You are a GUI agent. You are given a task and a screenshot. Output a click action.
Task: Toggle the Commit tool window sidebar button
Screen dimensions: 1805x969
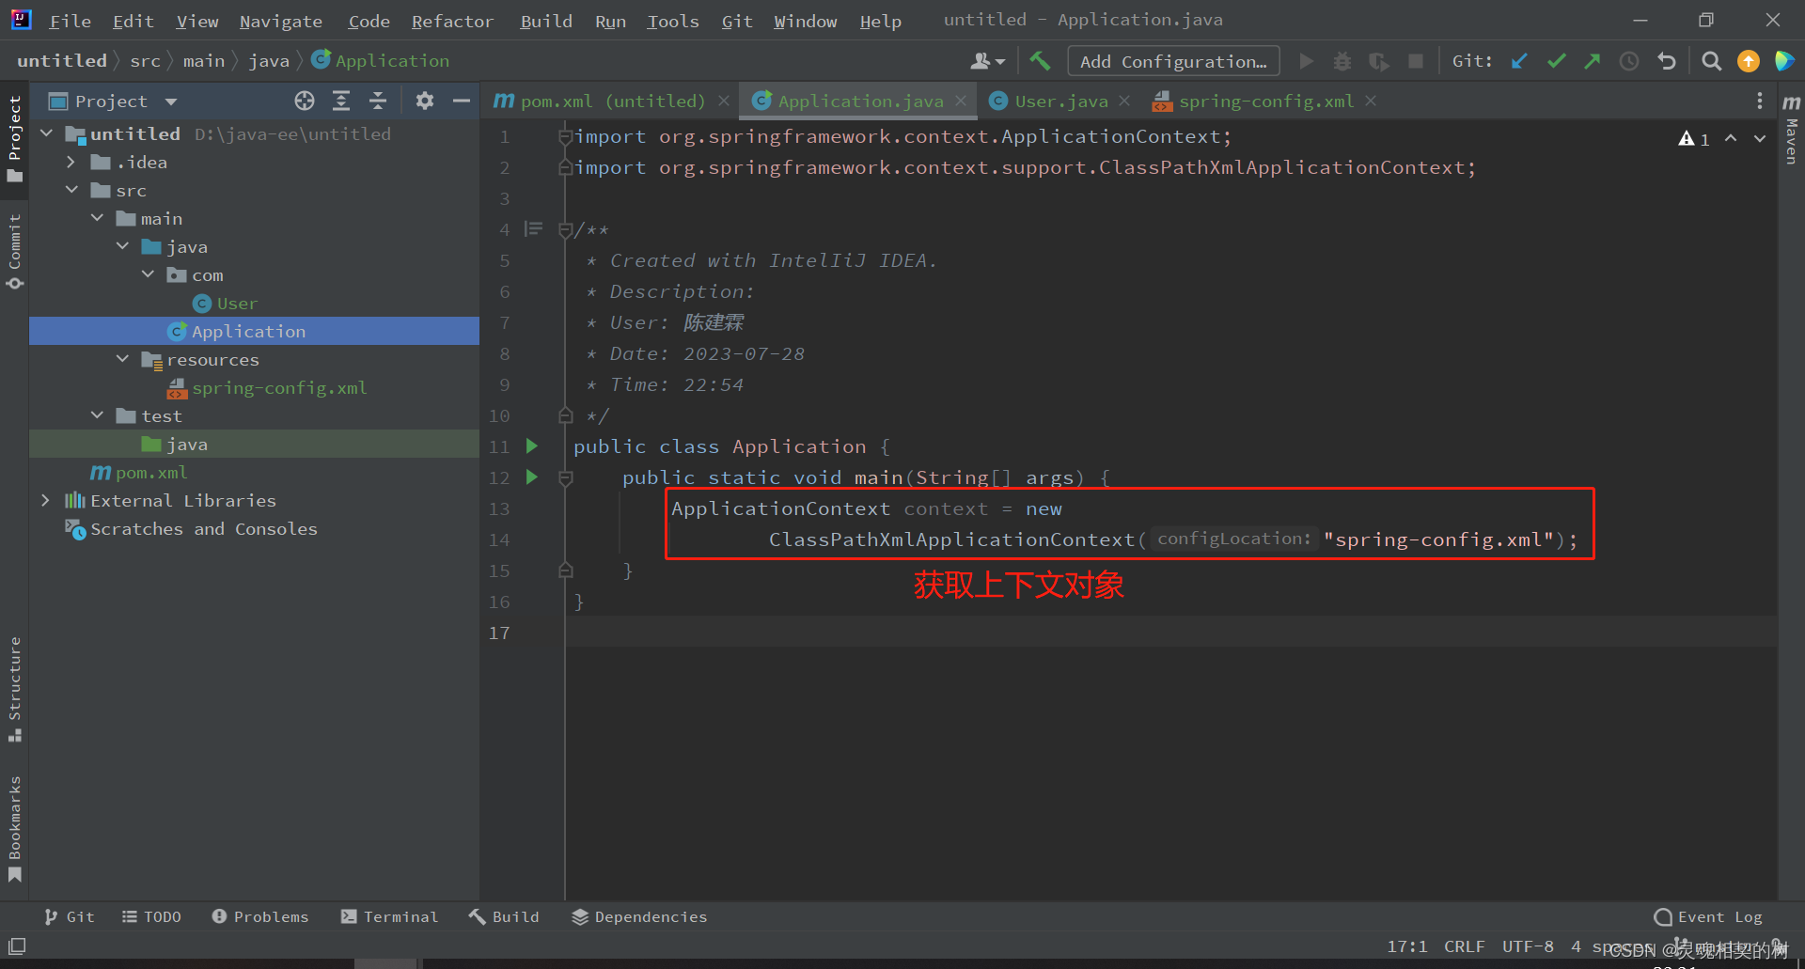[x=14, y=250]
